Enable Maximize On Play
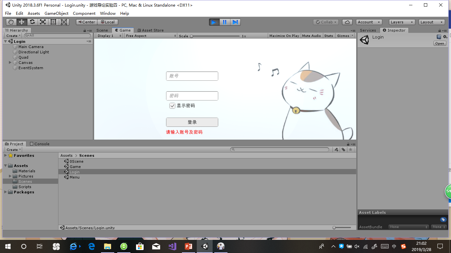 [x=284, y=36]
